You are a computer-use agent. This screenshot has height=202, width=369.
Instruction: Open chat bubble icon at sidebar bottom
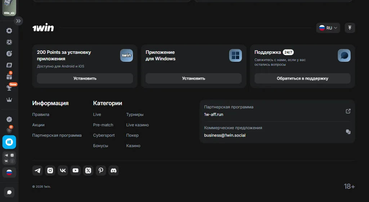[9, 192]
